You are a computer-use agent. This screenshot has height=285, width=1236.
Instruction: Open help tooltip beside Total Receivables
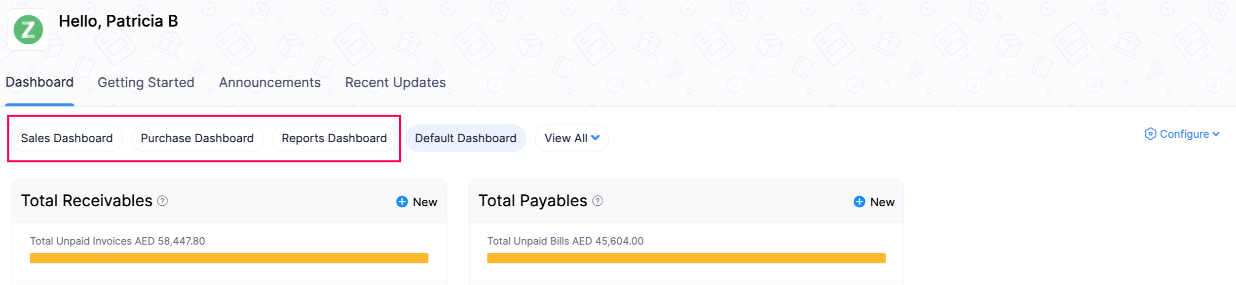click(162, 201)
